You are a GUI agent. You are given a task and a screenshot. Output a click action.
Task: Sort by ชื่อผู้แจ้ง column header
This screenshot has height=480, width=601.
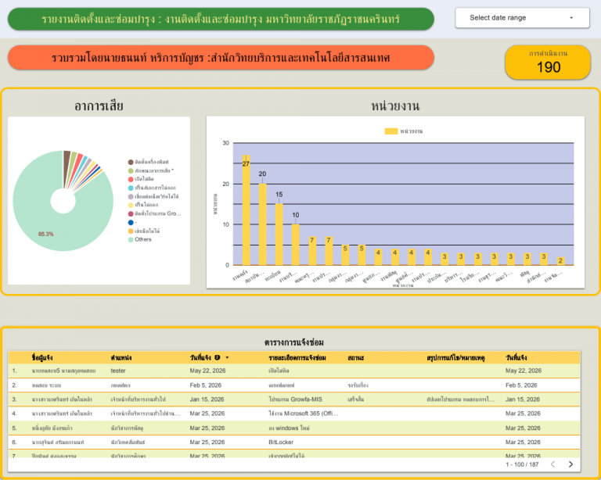coord(42,357)
